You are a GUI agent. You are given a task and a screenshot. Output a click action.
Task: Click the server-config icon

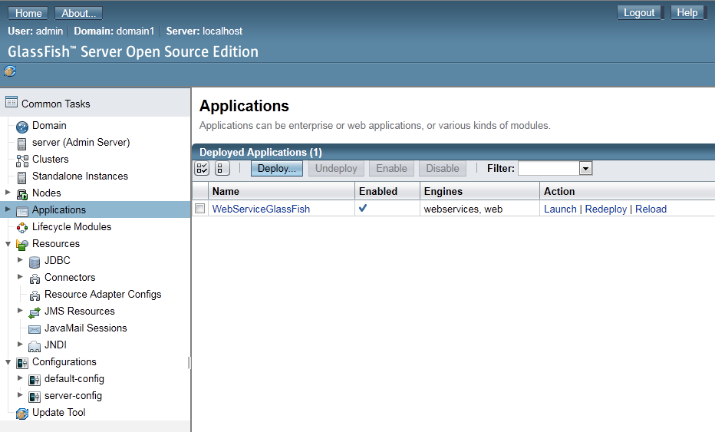35,397
